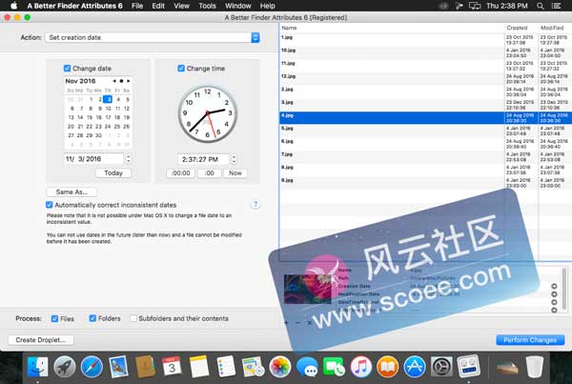Viewport: 572px width, 384px height.
Task: Open Contacts from the Dock
Action: 145,367
